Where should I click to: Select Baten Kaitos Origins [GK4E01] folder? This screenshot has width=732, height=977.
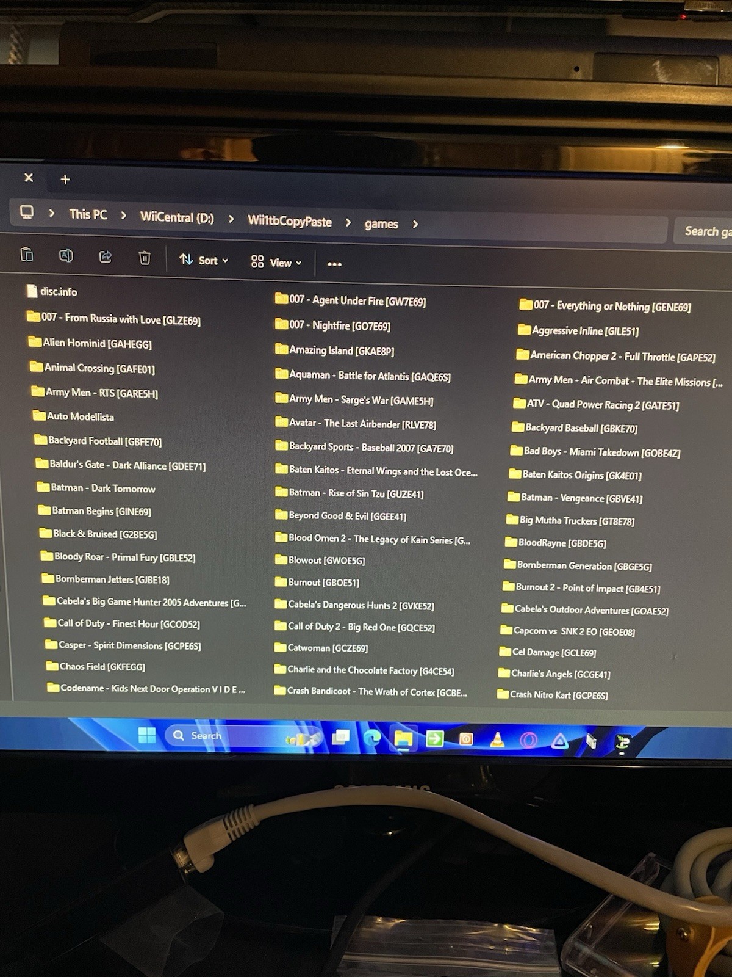(575, 474)
